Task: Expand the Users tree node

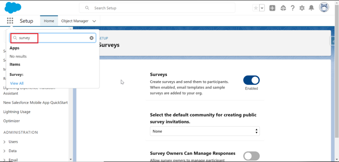Action: 5,142
